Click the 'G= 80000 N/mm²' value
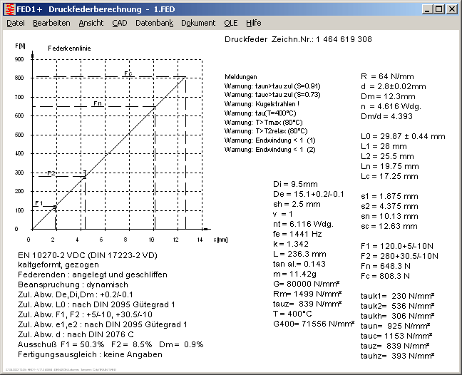The height and width of the screenshot is (375, 462). pyautogui.click(x=306, y=284)
